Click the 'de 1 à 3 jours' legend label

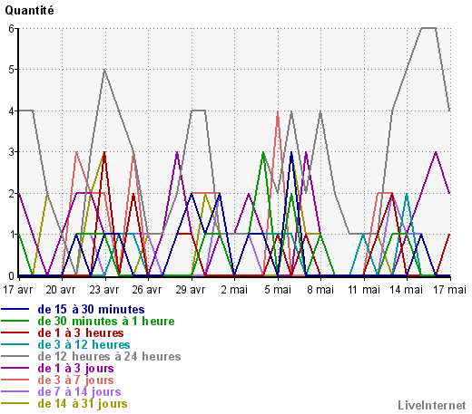point(75,369)
